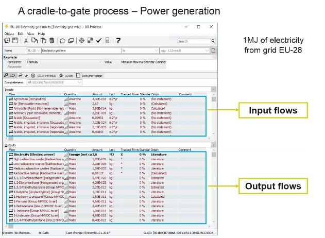The width and height of the screenshot is (325, 238).
Task: Select the 1-Butylene (Vinylacetylene) output row
Action: point(106,192)
